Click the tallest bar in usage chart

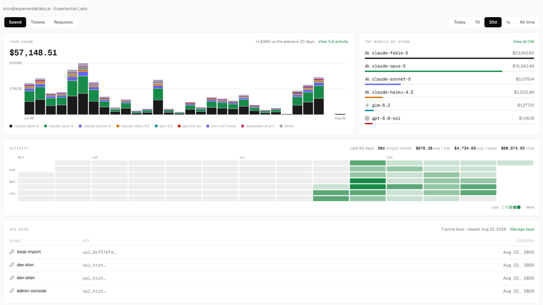click(x=83, y=89)
